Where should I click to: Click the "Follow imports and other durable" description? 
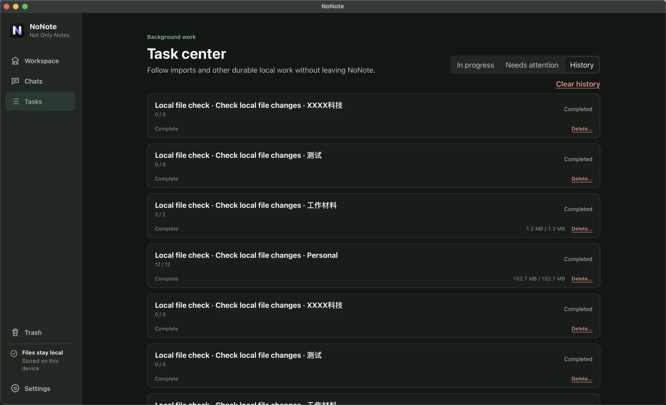tap(261, 70)
